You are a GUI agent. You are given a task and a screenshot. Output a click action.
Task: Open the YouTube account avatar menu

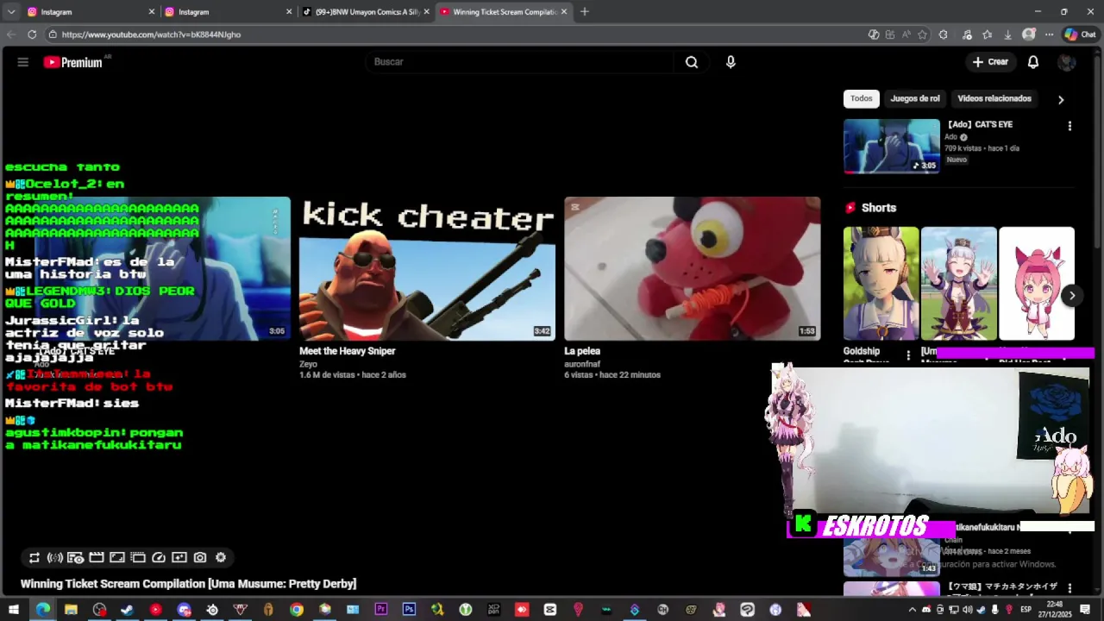click(x=1067, y=62)
